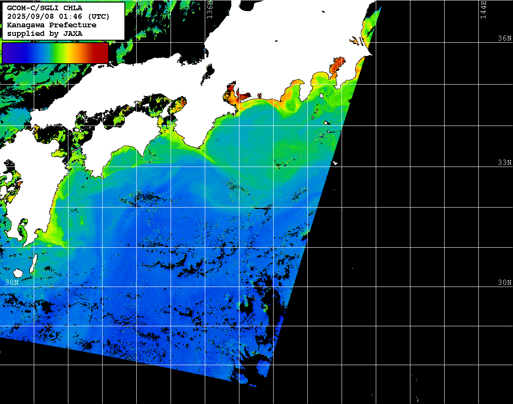Click the 136E longitude label
The image size is (513, 404).
coord(209,9)
